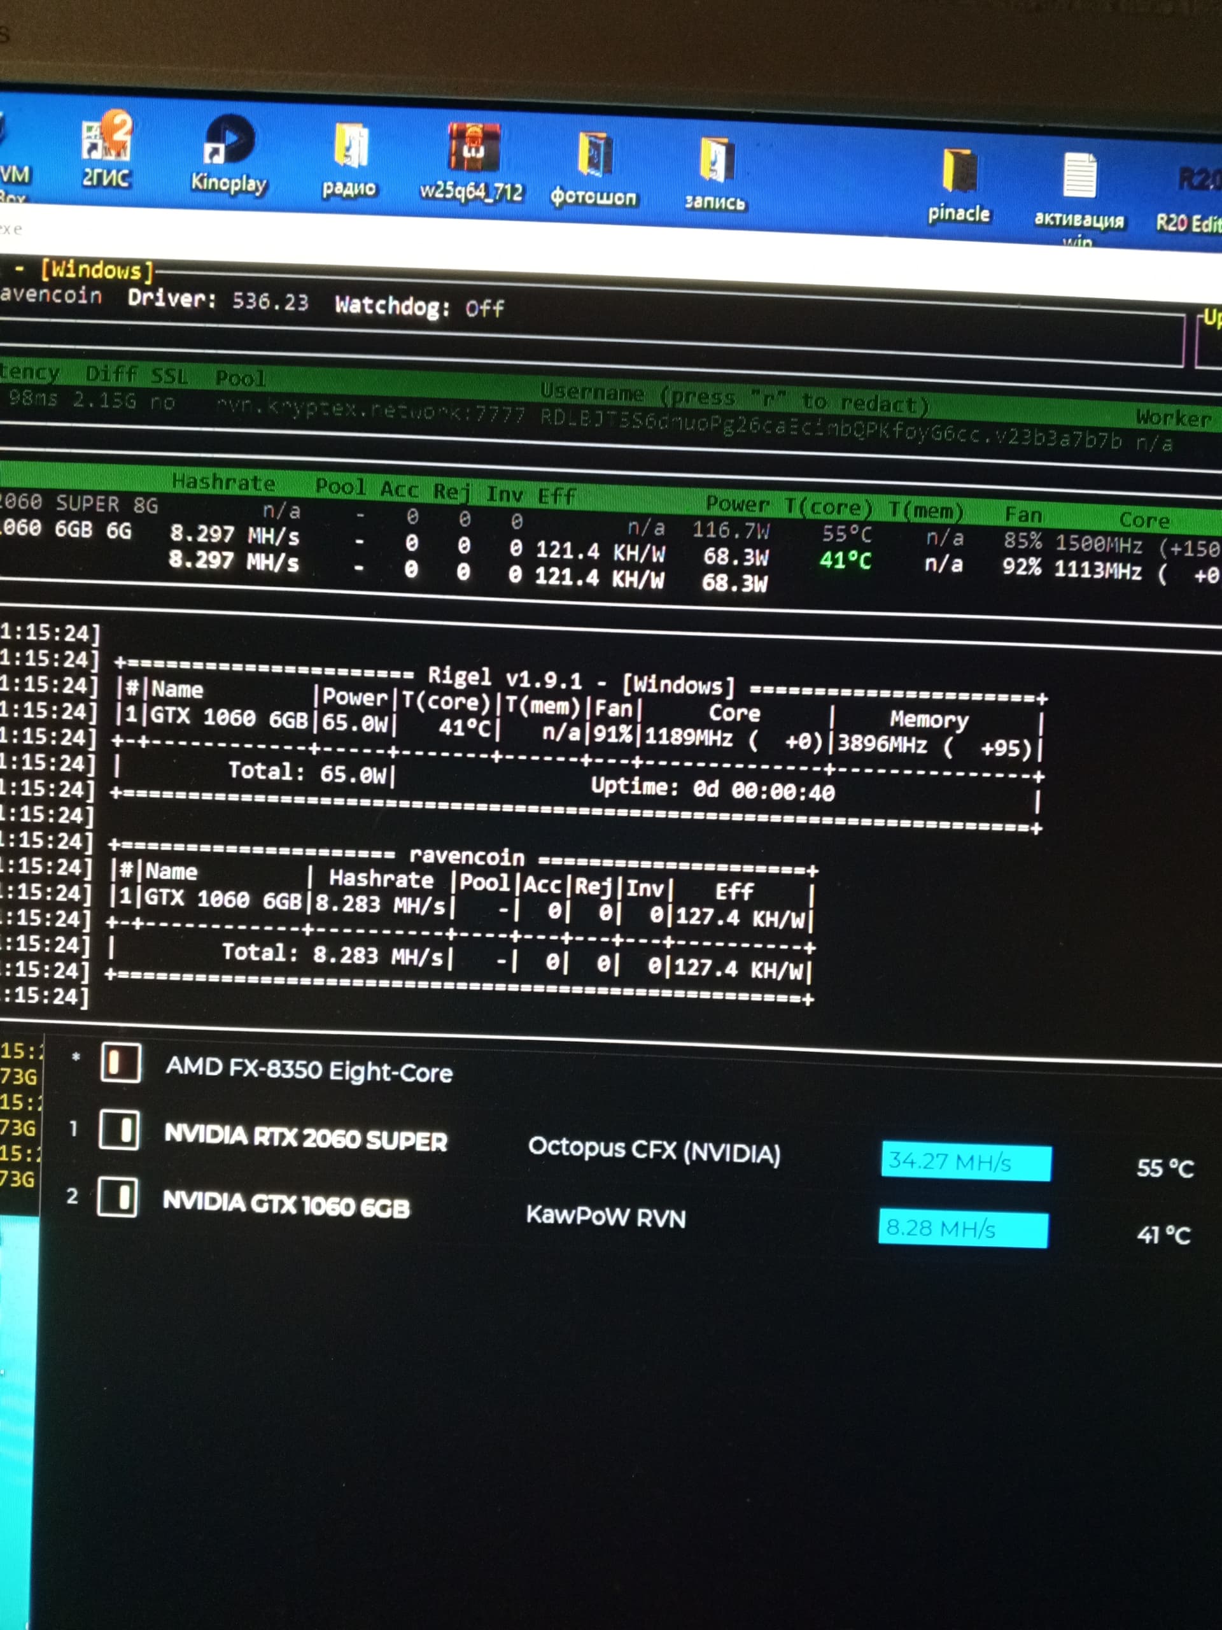
Task: Open the запись folder icon
Action: pyautogui.click(x=715, y=174)
